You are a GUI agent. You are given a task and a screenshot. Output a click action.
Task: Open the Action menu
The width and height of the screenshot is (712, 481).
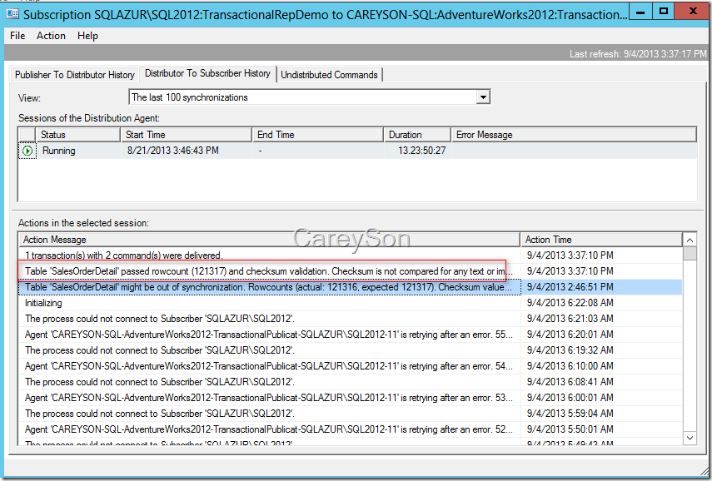(51, 36)
